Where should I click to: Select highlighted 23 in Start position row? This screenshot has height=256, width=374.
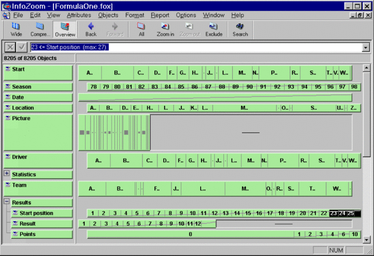[x=333, y=213]
